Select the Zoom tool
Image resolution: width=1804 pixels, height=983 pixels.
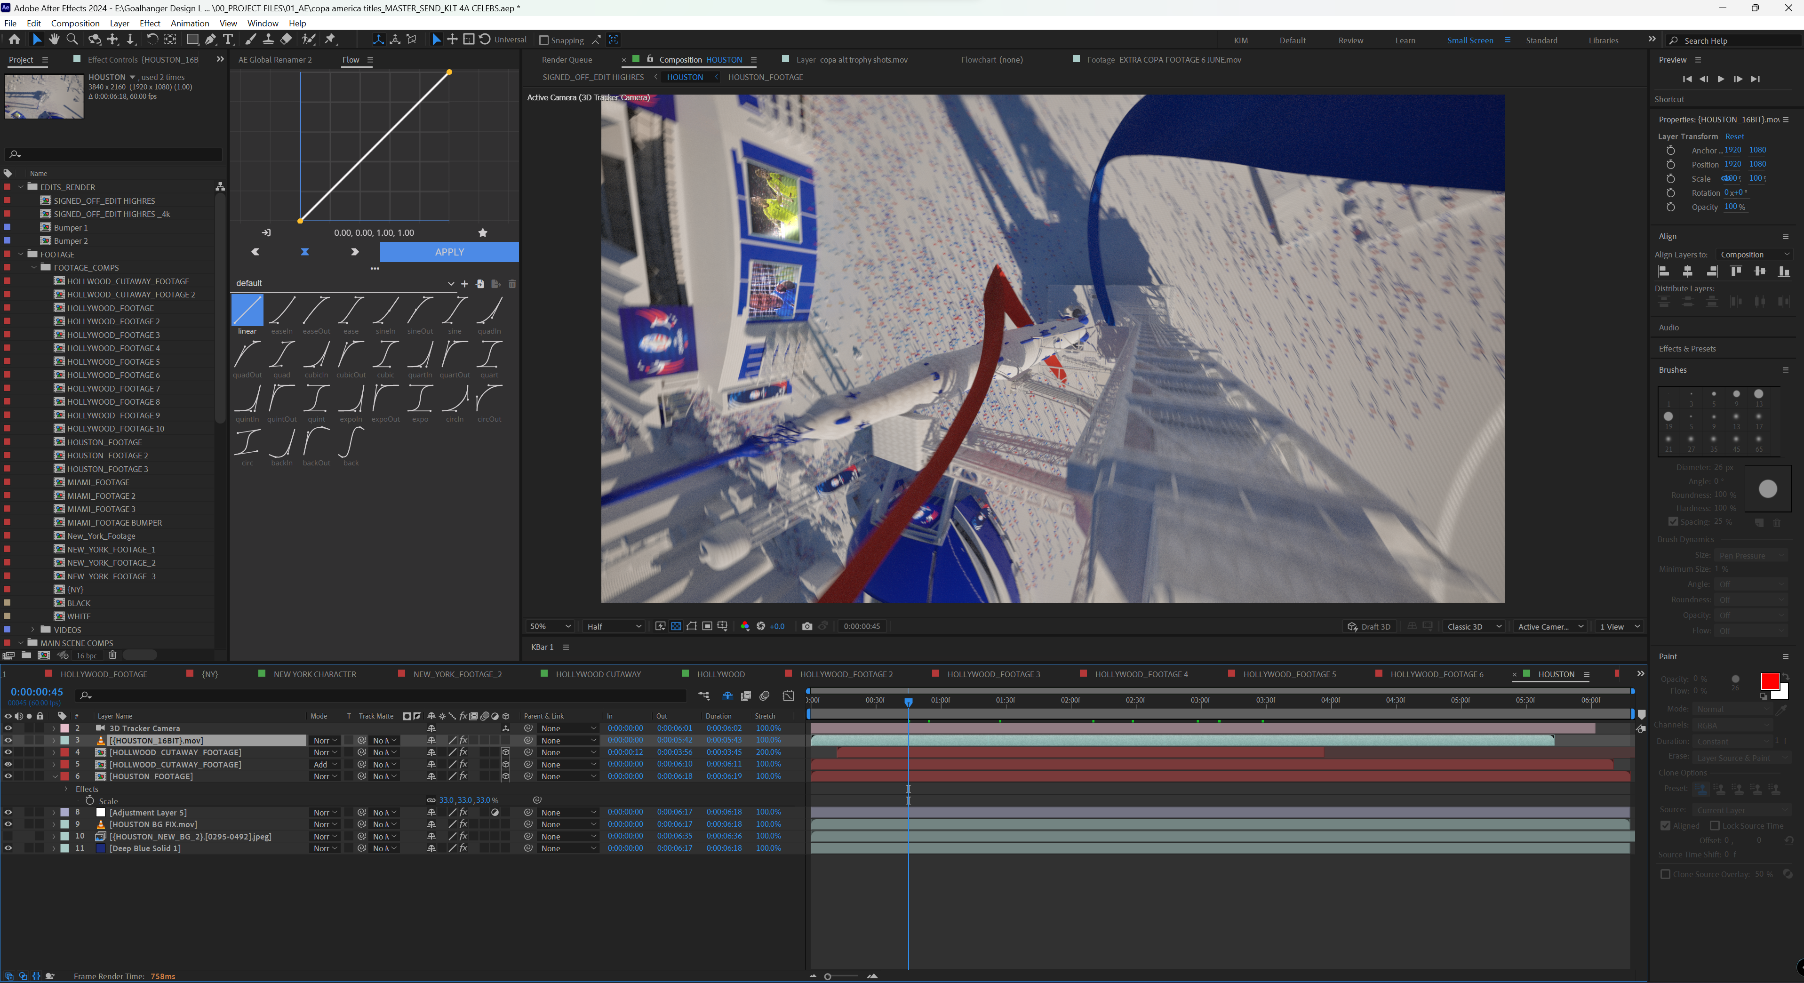[x=72, y=40]
